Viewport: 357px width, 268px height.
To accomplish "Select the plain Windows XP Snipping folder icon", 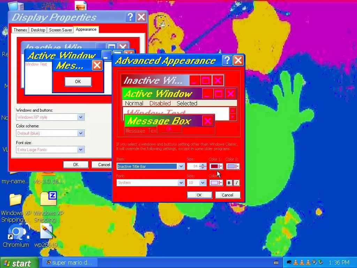I will tap(15, 199).
